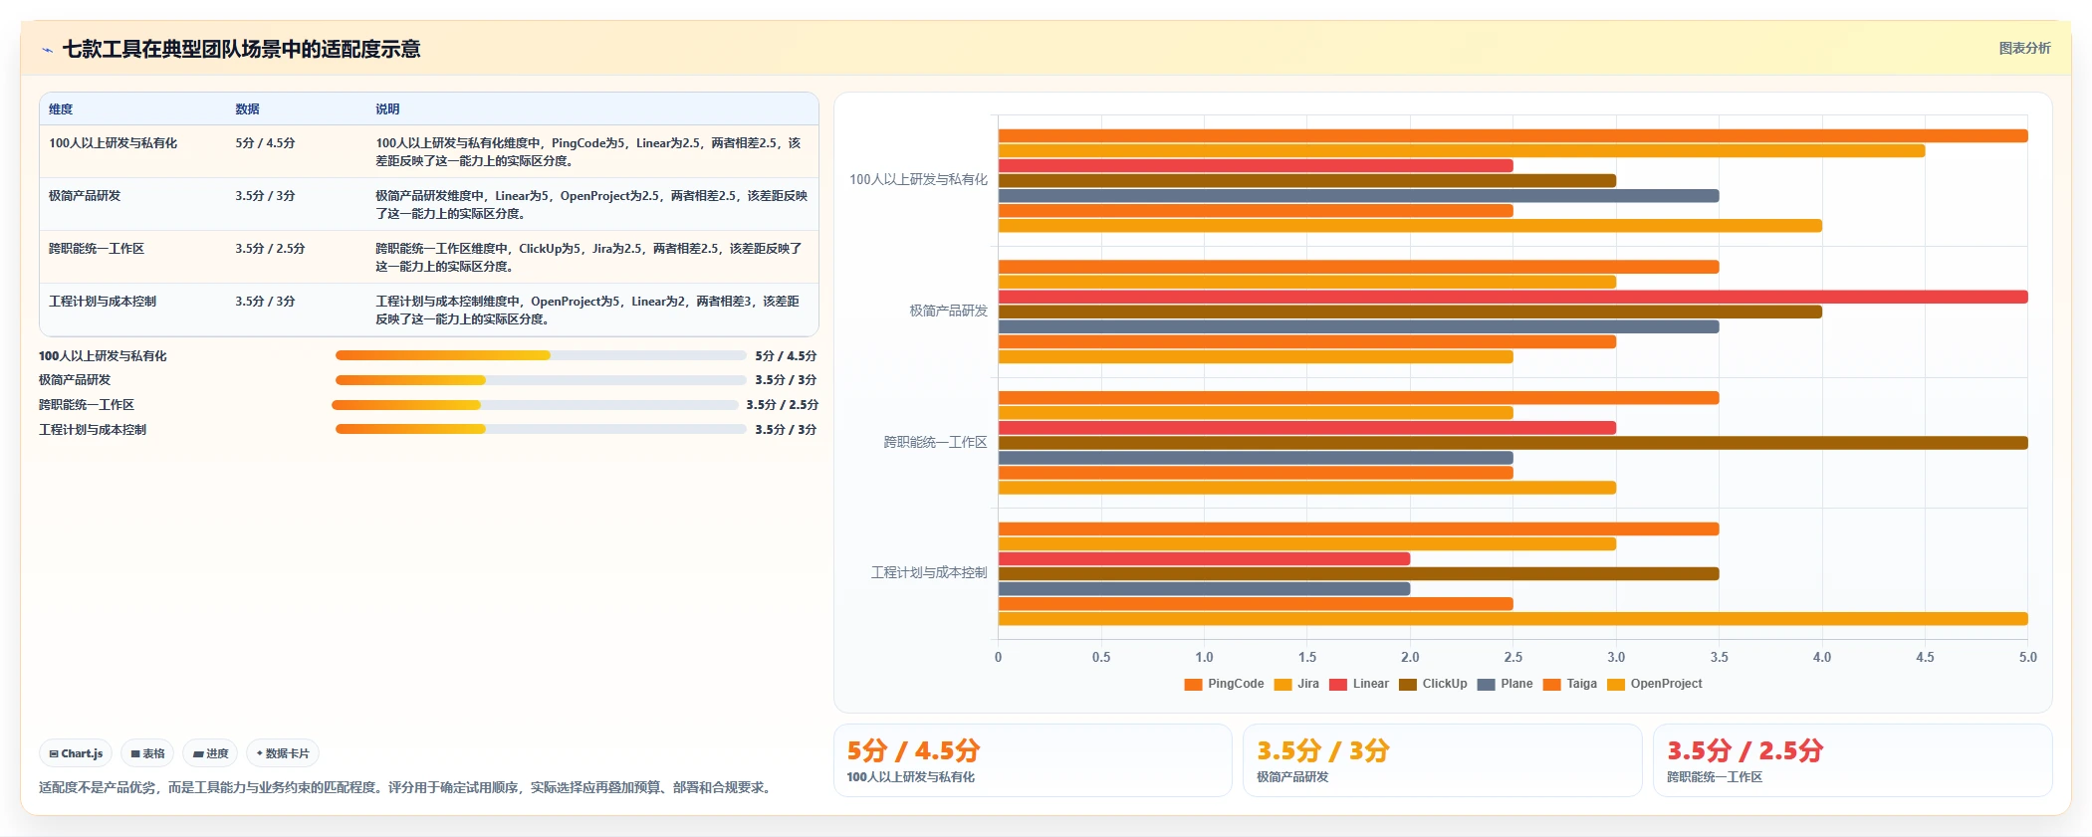Click the 跨职能统一工作区 progress bar
Image resolution: width=2092 pixels, height=837 pixels.
point(535,405)
